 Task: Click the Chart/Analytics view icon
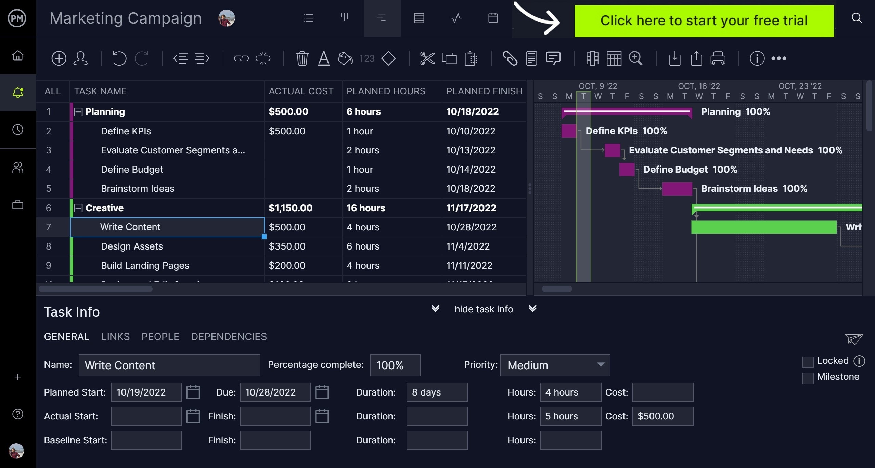(x=455, y=18)
